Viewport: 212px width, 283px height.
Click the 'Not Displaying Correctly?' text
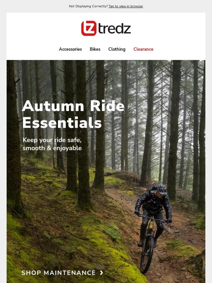point(88,6)
